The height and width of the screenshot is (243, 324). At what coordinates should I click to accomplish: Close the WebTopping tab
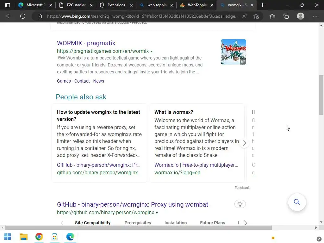click(212, 5)
